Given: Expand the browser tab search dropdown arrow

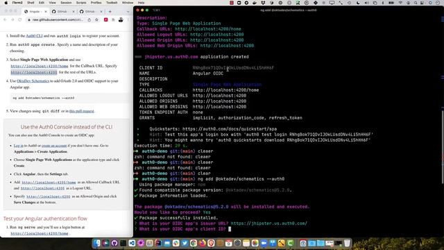Looking at the screenshot, I should click(x=128, y=12).
